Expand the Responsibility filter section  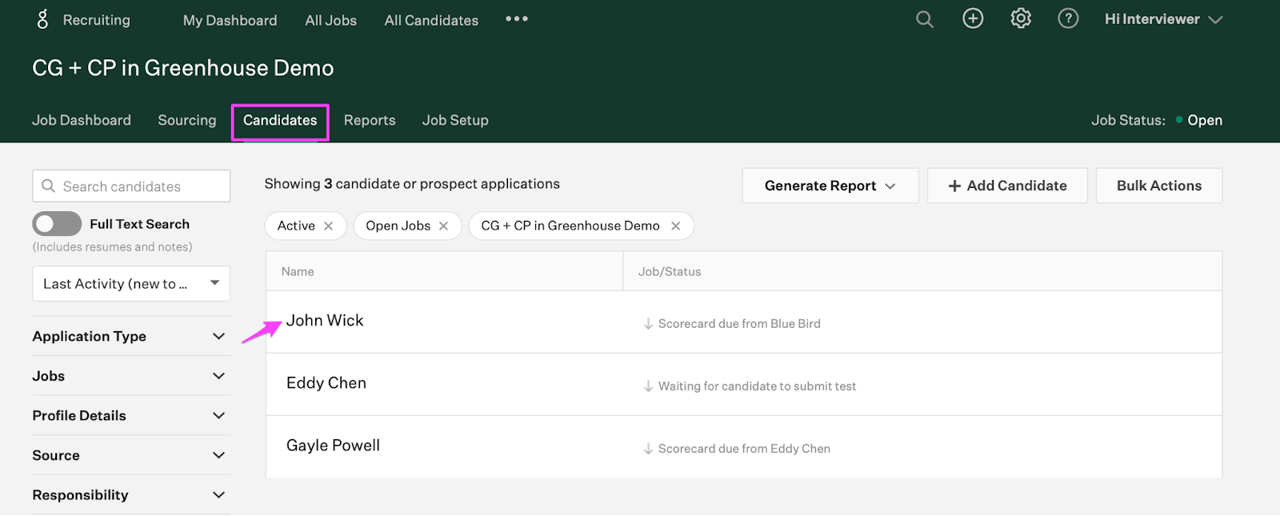(x=131, y=494)
